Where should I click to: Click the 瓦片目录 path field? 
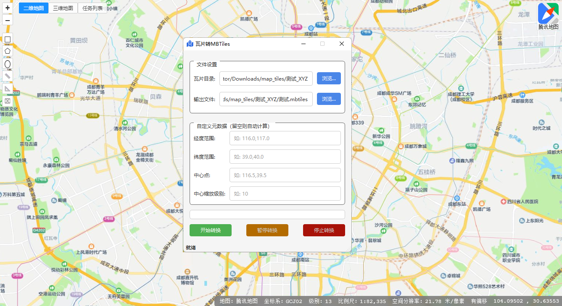[x=266, y=78]
